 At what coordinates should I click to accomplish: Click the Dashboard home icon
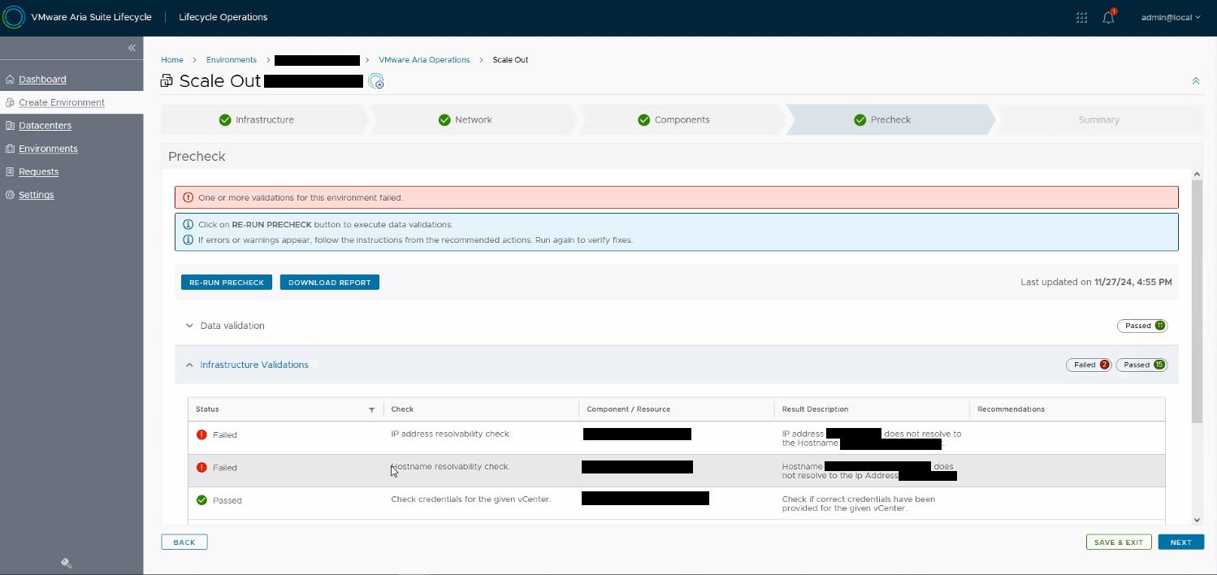point(10,80)
